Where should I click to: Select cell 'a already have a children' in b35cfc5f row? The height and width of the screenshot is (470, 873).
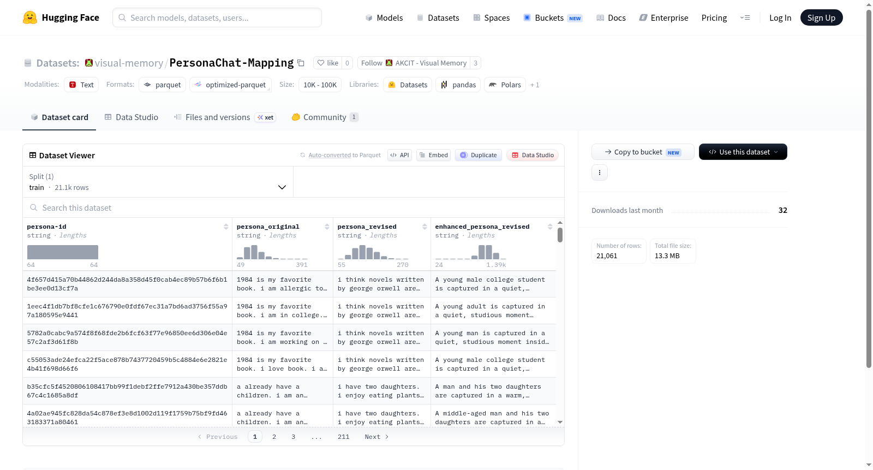[282, 391]
